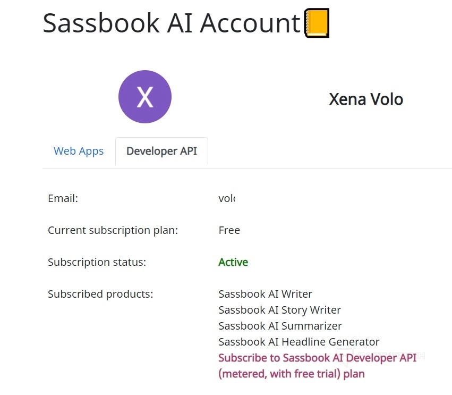Switch to the Web Apps tab
The height and width of the screenshot is (395, 452).
click(x=79, y=151)
